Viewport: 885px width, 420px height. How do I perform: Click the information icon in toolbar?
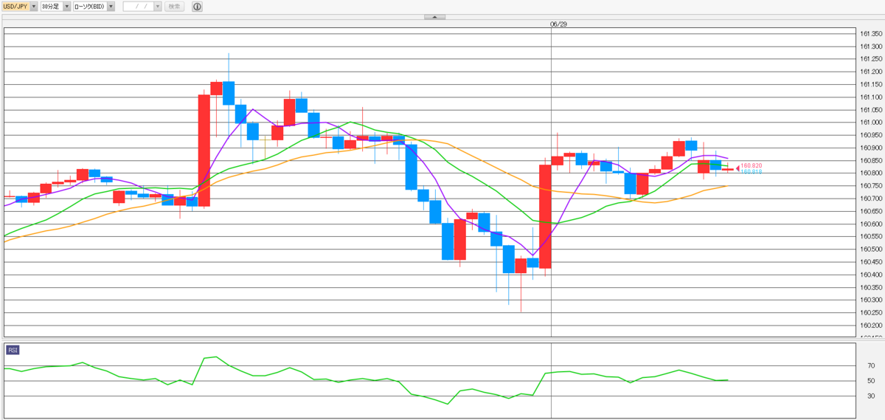click(x=197, y=6)
